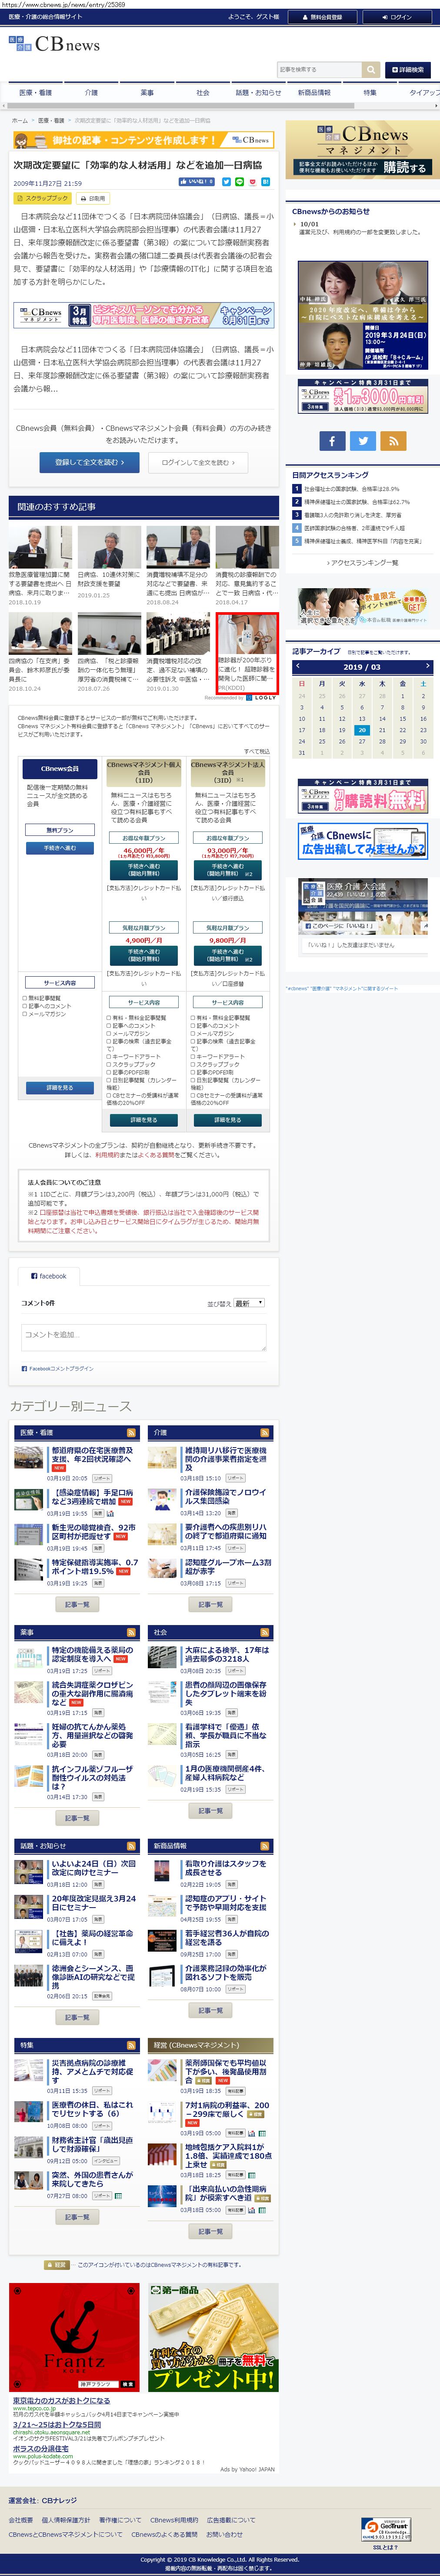Viewport: 440px width, 2576px height.
Task: Select date 20 in archive calendar
Action: pos(362,730)
